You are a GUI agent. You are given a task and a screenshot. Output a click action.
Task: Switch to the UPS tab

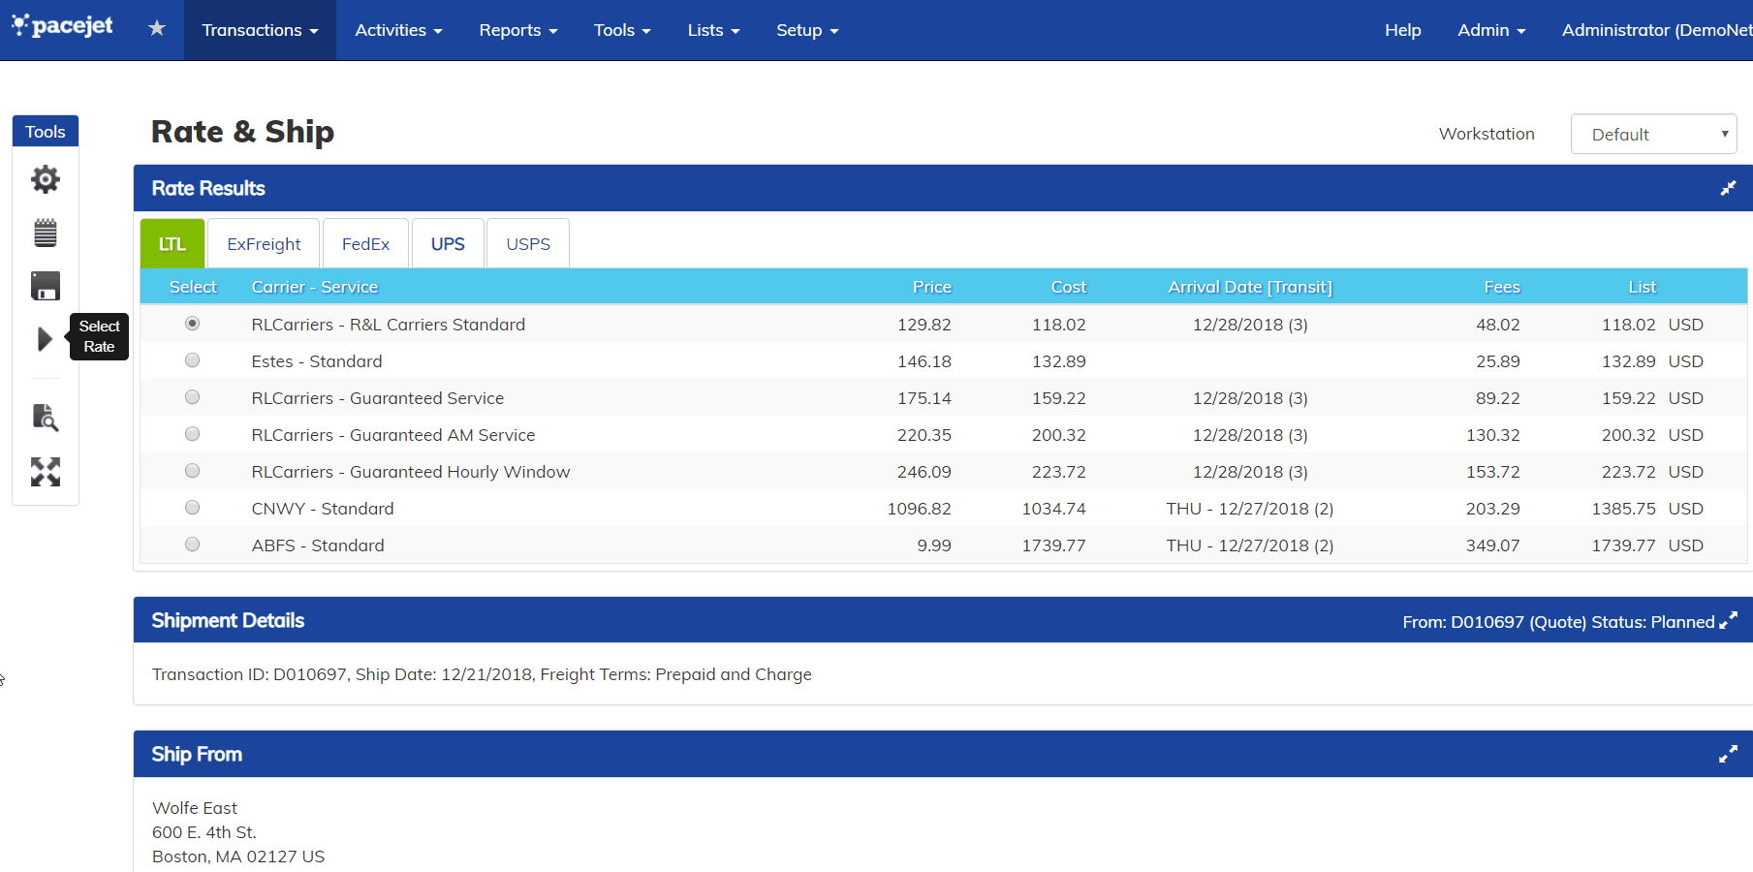pos(448,244)
